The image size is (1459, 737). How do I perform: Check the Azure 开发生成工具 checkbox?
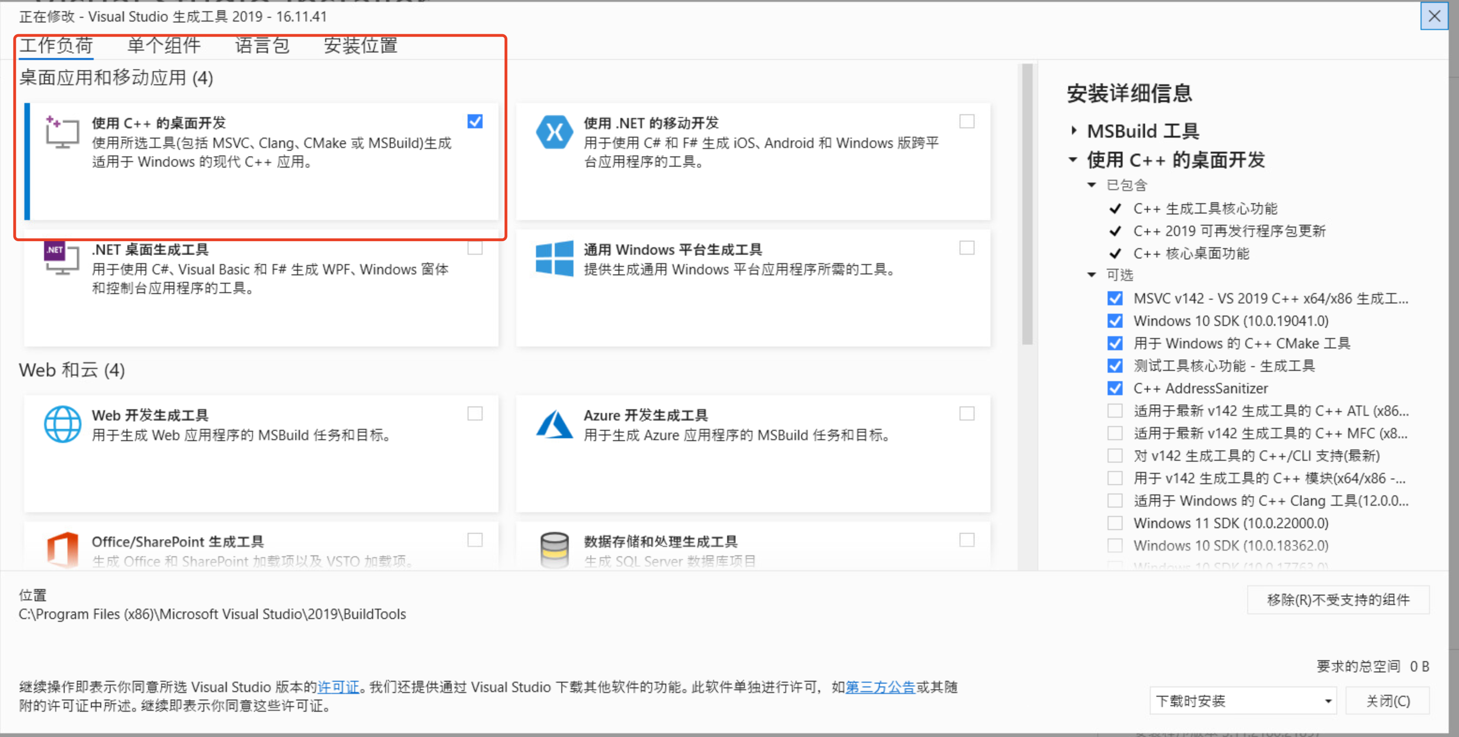click(x=966, y=414)
